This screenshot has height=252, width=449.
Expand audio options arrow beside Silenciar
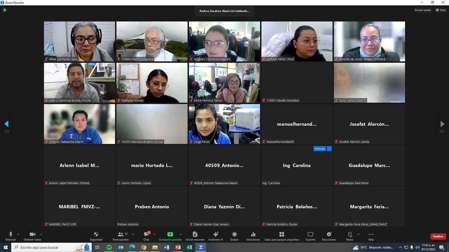(x=18, y=234)
